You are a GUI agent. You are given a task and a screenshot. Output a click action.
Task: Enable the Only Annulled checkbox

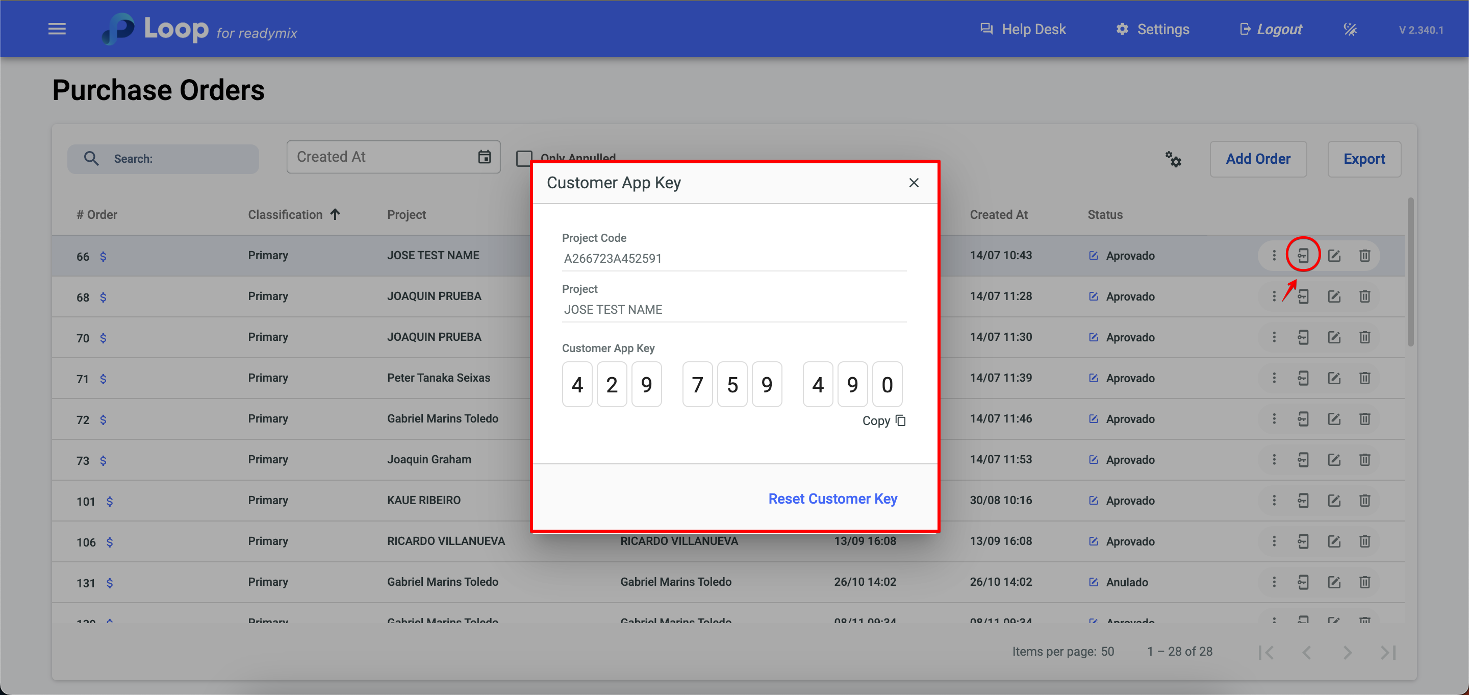[523, 158]
